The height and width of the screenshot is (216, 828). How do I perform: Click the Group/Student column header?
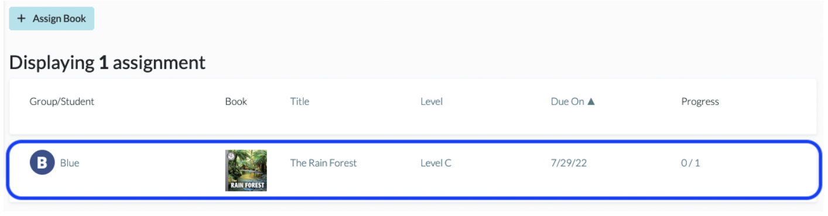pyautogui.click(x=62, y=102)
